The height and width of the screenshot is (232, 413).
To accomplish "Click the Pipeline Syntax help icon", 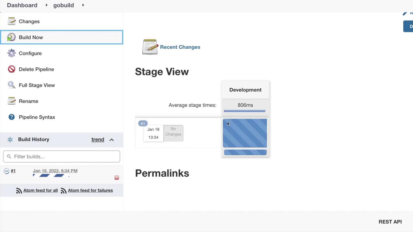I will (12, 117).
